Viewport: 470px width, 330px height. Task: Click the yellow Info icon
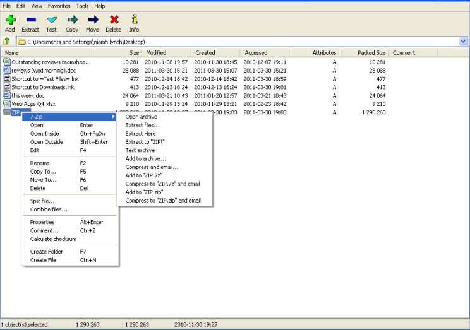pos(135,19)
